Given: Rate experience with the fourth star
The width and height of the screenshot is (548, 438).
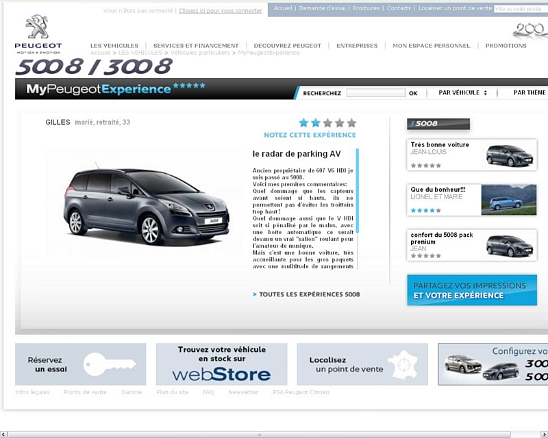Looking at the screenshot, I should [x=340, y=123].
